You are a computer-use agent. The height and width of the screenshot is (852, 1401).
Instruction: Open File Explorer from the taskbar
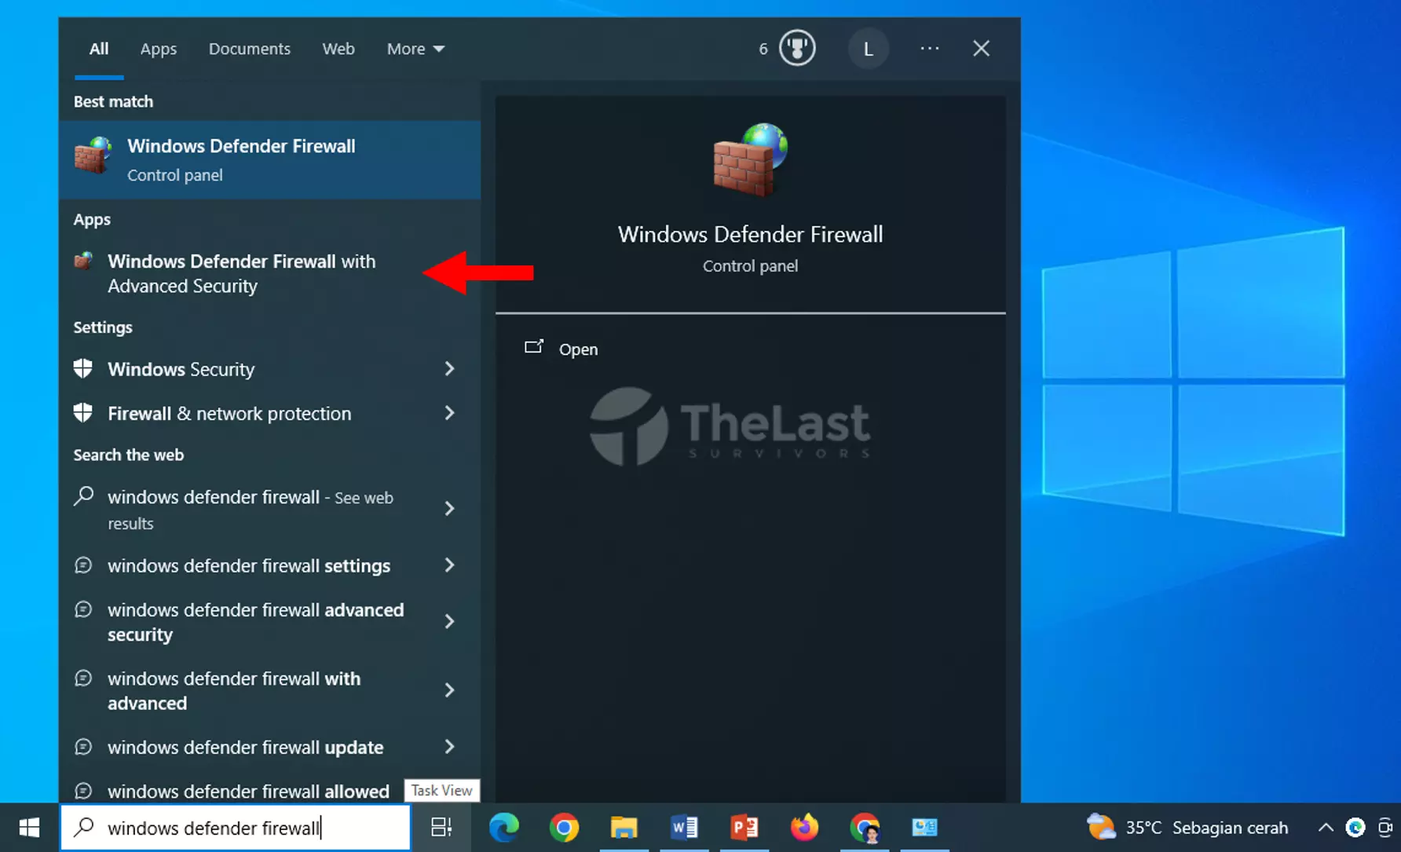pyautogui.click(x=624, y=828)
